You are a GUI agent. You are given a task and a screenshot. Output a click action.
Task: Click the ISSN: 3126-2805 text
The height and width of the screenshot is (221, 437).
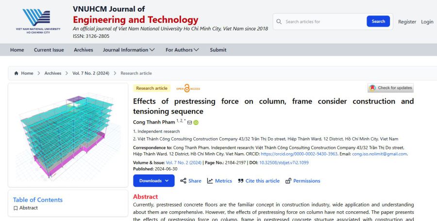click(91, 36)
